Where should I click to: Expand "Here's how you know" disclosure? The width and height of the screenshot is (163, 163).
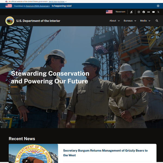coord(58,2)
